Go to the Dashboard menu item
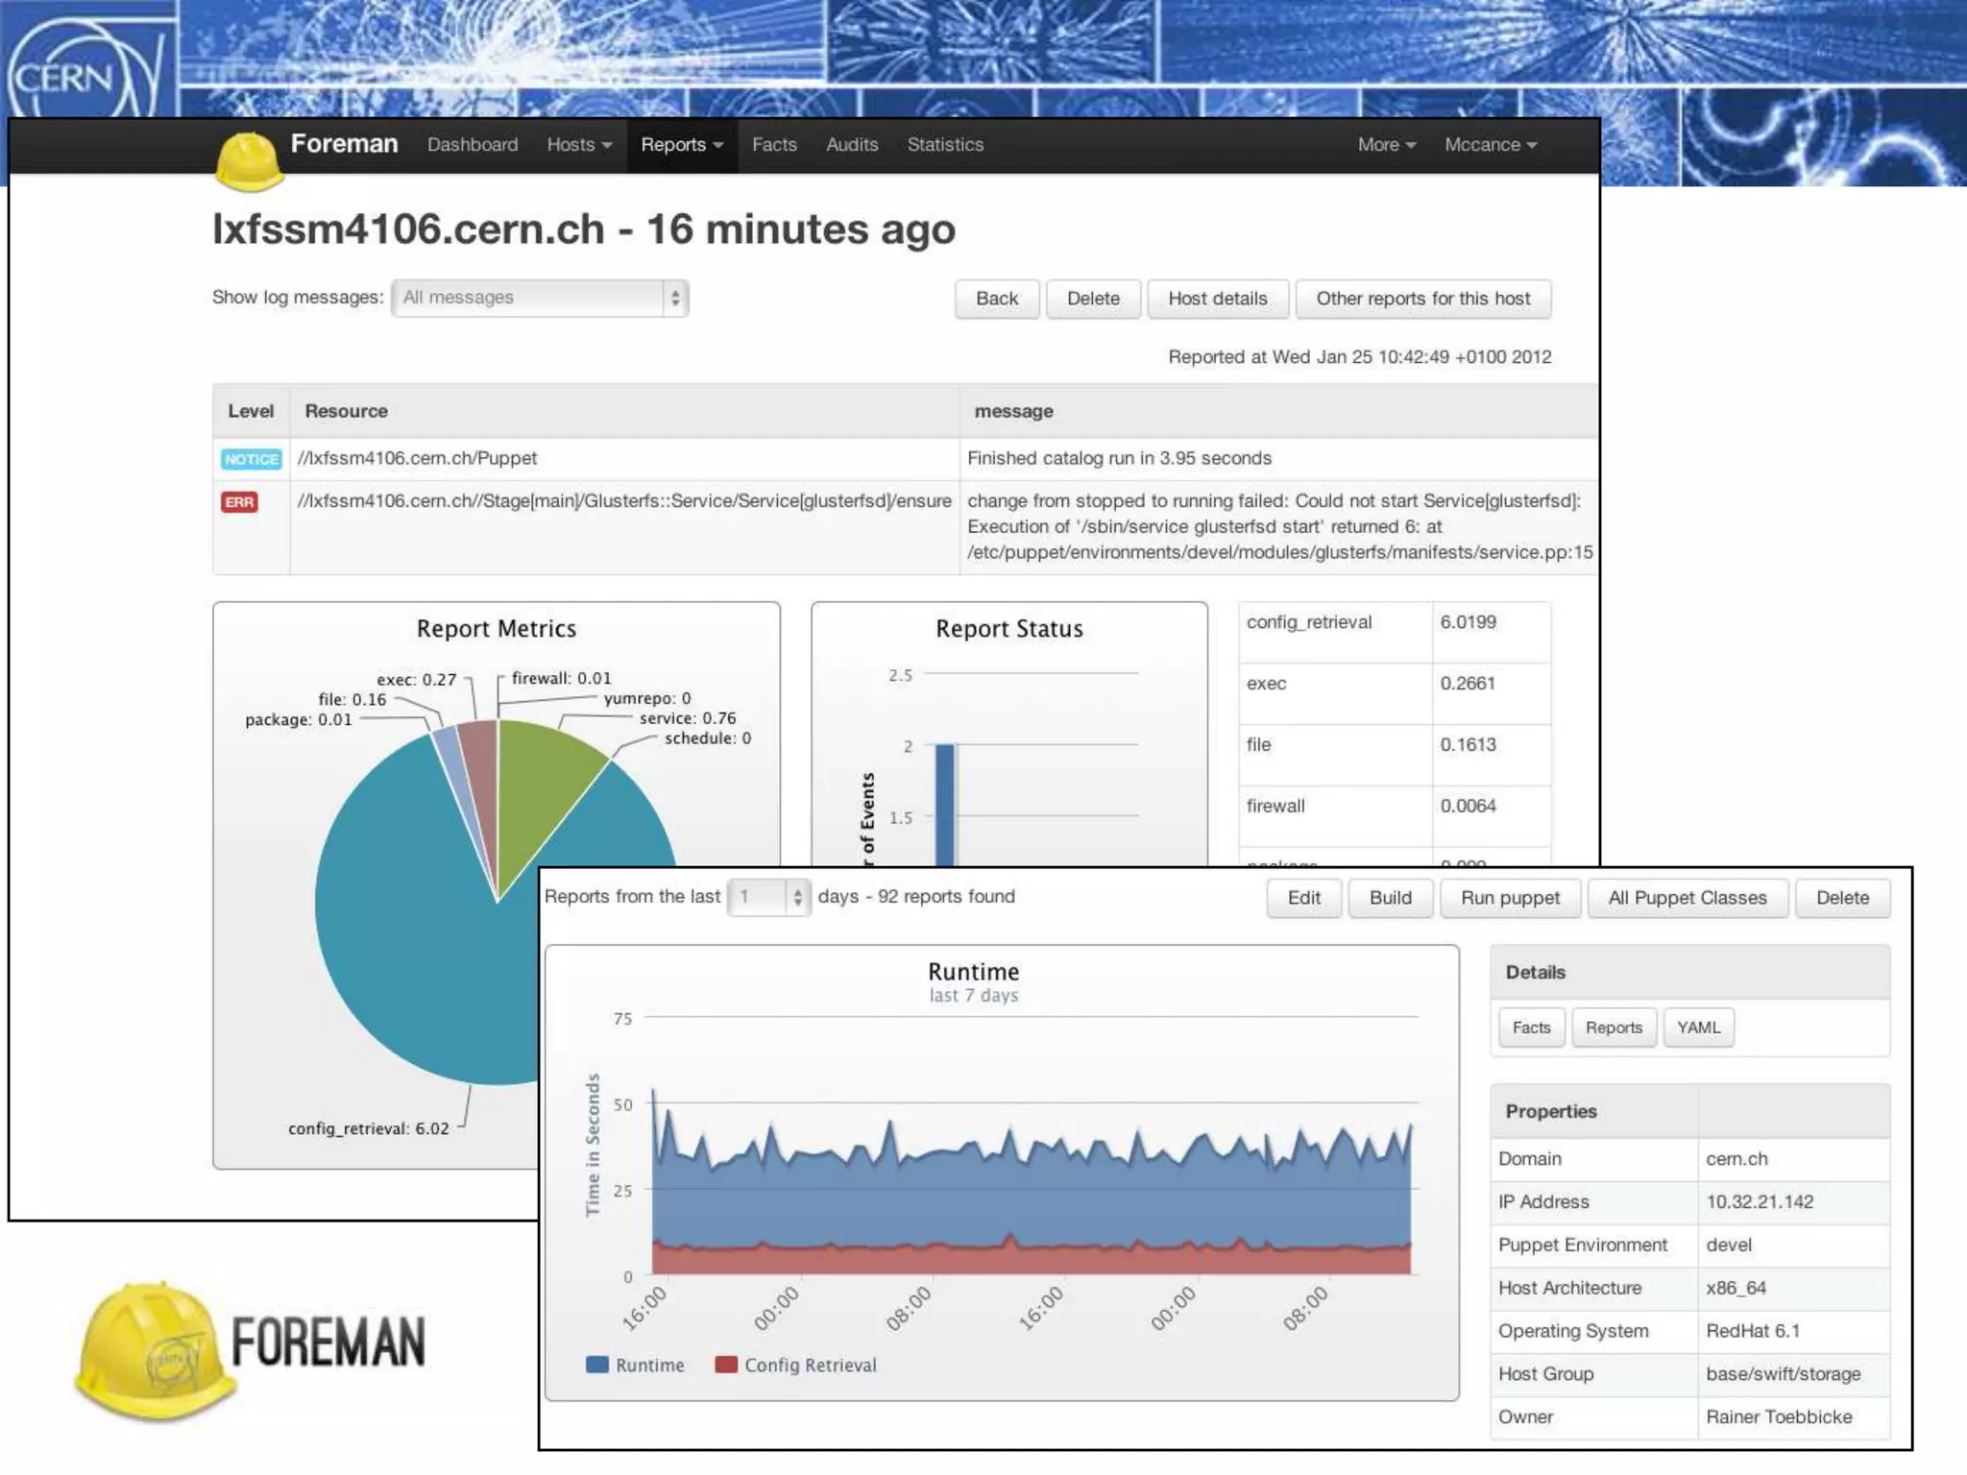Viewport: 1967px width, 1475px height. coord(473,145)
